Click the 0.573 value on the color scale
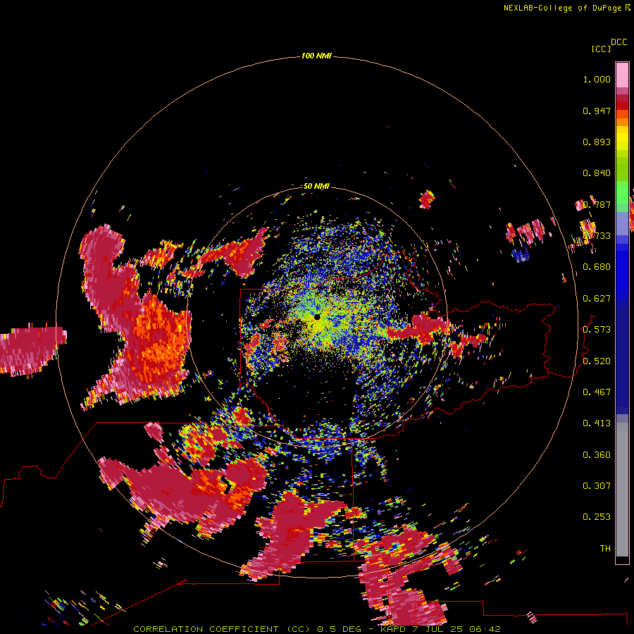This screenshot has width=634, height=634. pyautogui.click(x=597, y=330)
